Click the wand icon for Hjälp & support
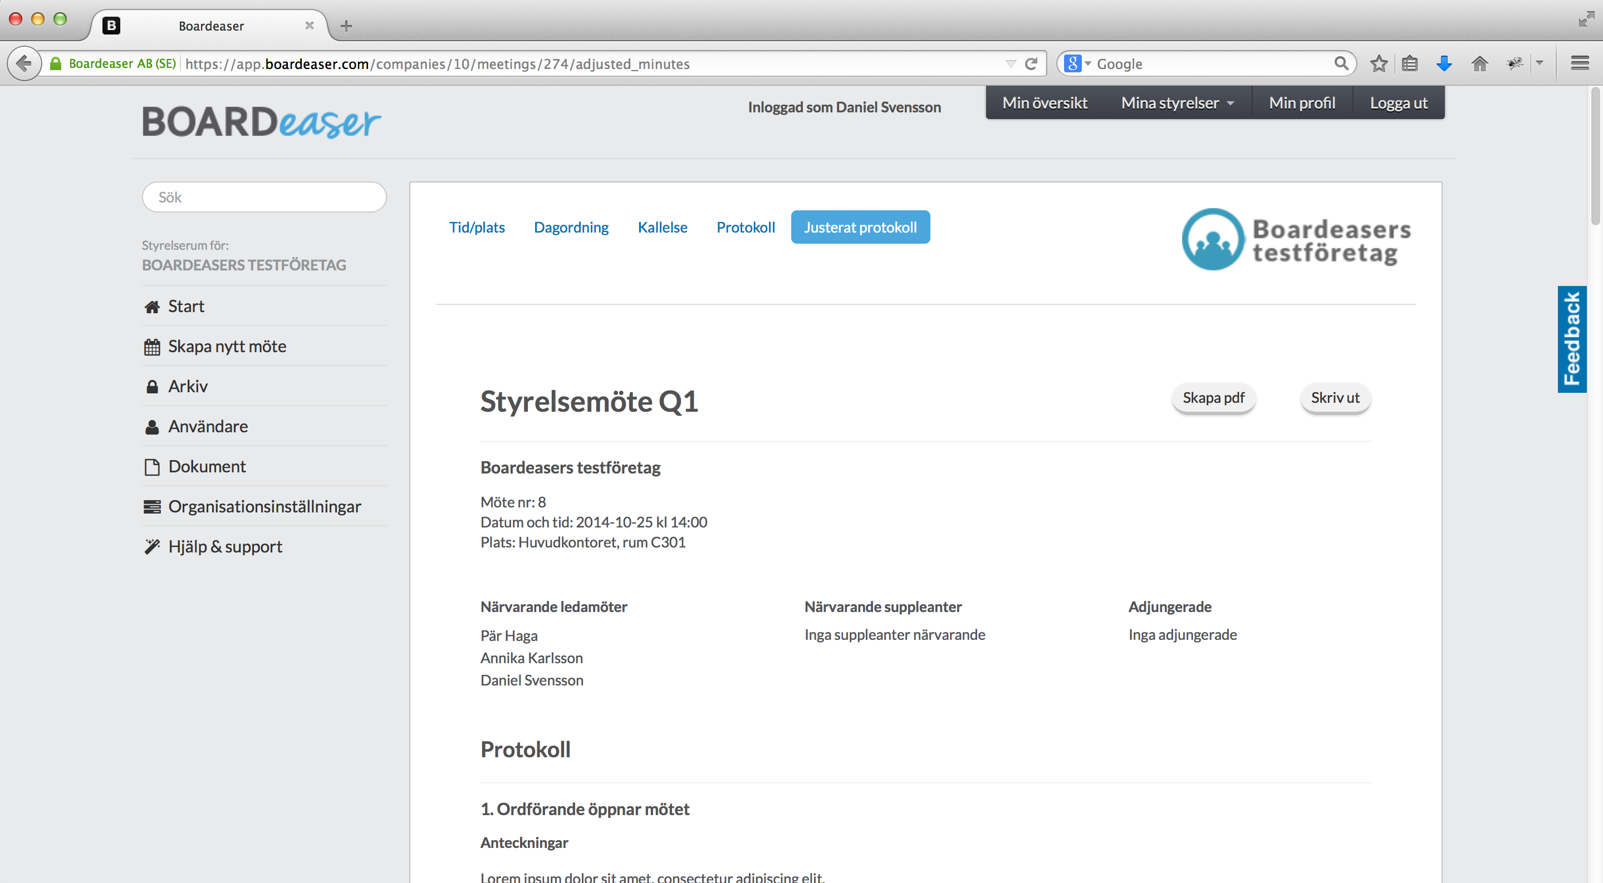 pos(152,546)
